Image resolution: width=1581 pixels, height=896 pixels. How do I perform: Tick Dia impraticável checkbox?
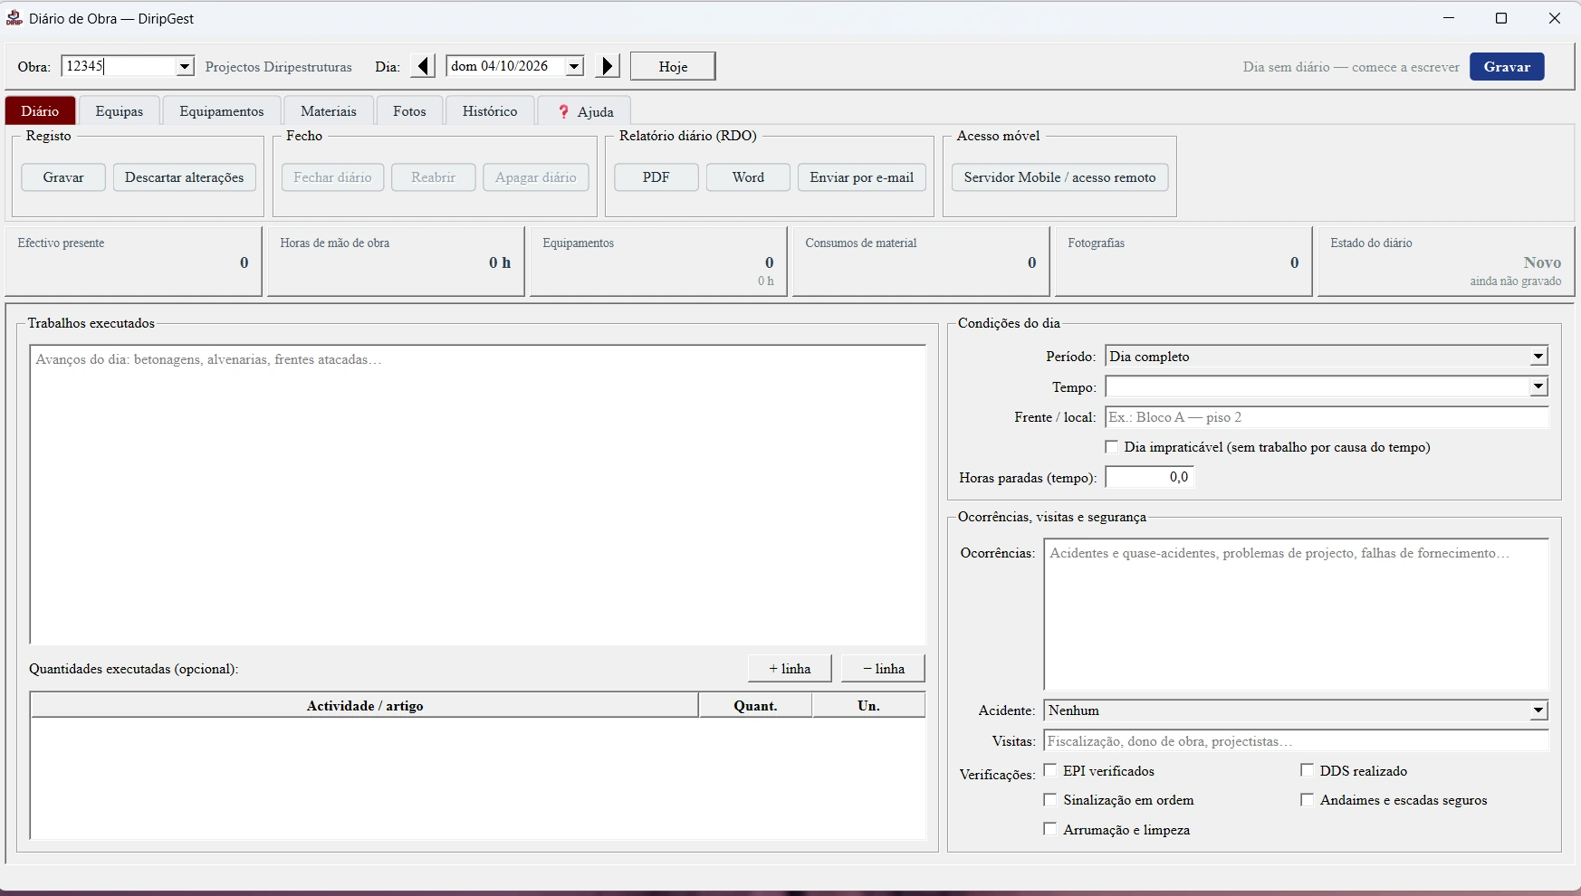coord(1112,447)
